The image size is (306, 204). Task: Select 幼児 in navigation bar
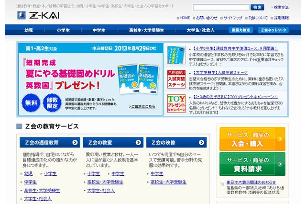click(x=29, y=30)
